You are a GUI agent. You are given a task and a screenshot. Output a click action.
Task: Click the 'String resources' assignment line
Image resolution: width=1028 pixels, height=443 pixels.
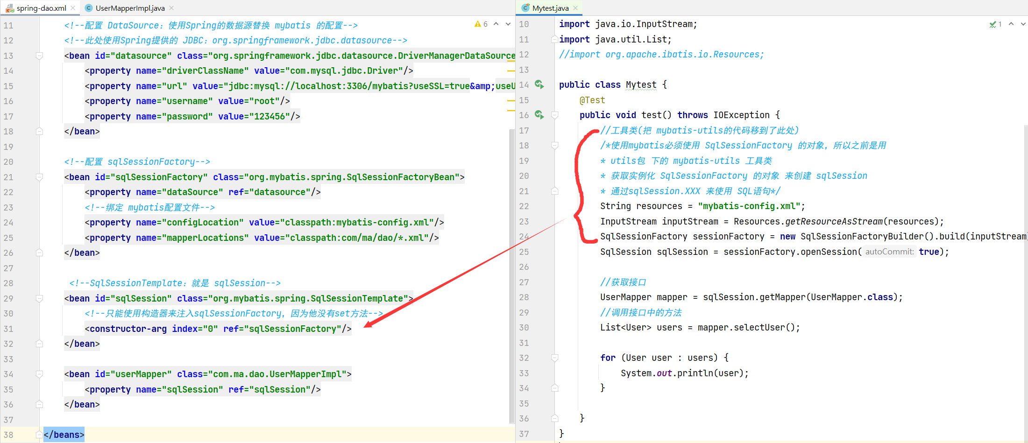click(x=702, y=206)
